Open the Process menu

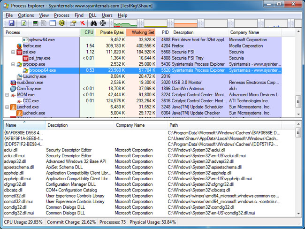(x=61, y=15)
